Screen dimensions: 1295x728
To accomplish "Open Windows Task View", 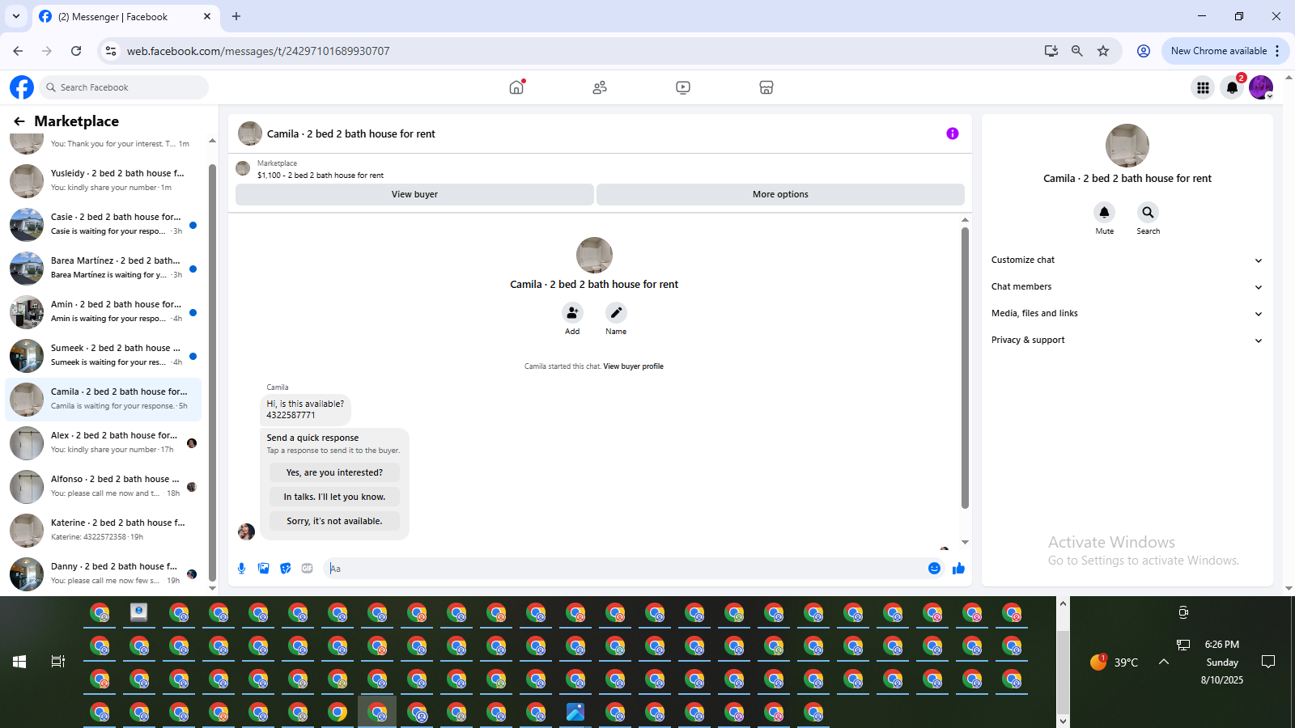I will coord(58,662).
